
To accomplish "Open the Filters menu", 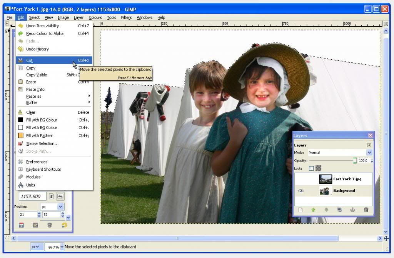I will (x=126, y=17).
